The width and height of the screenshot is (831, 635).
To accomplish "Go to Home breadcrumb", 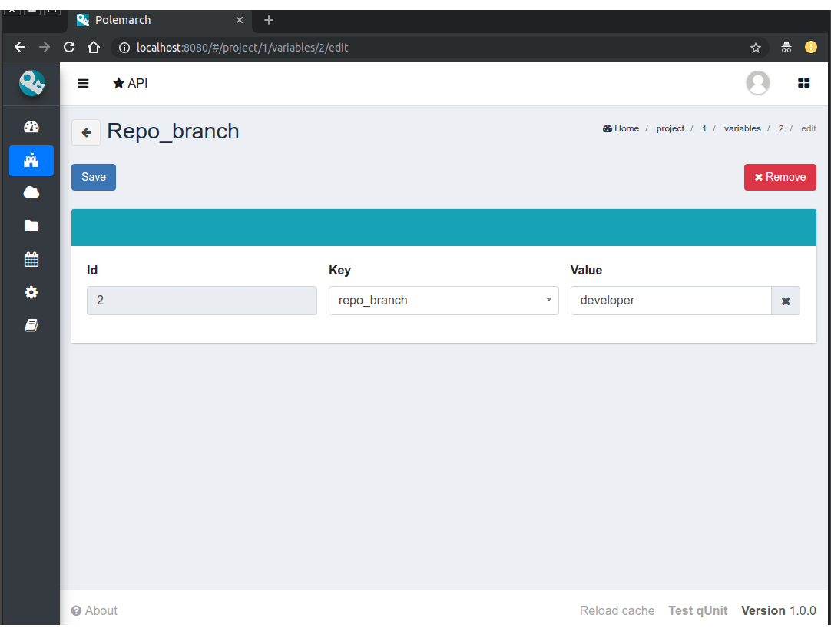I will pyautogui.click(x=621, y=128).
